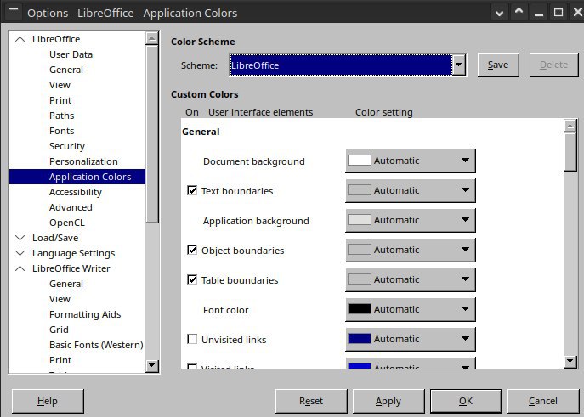Select the Paths option page
584x417 pixels.
coord(61,116)
